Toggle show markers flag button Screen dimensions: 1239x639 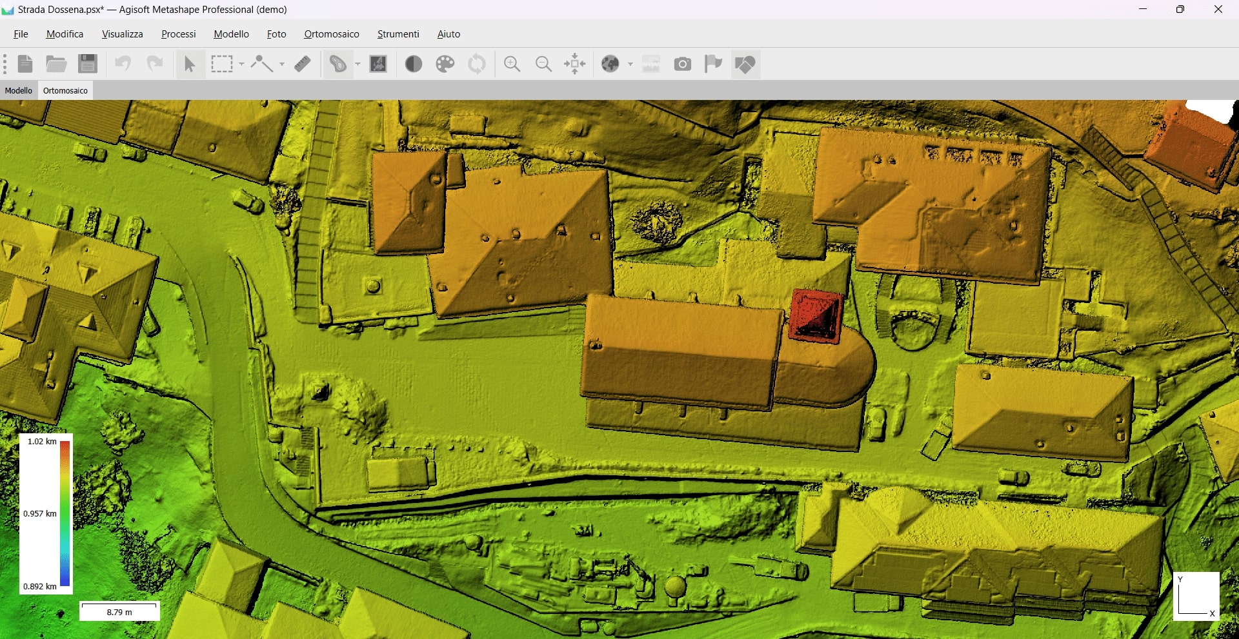pyautogui.click(x=713, y=64)
